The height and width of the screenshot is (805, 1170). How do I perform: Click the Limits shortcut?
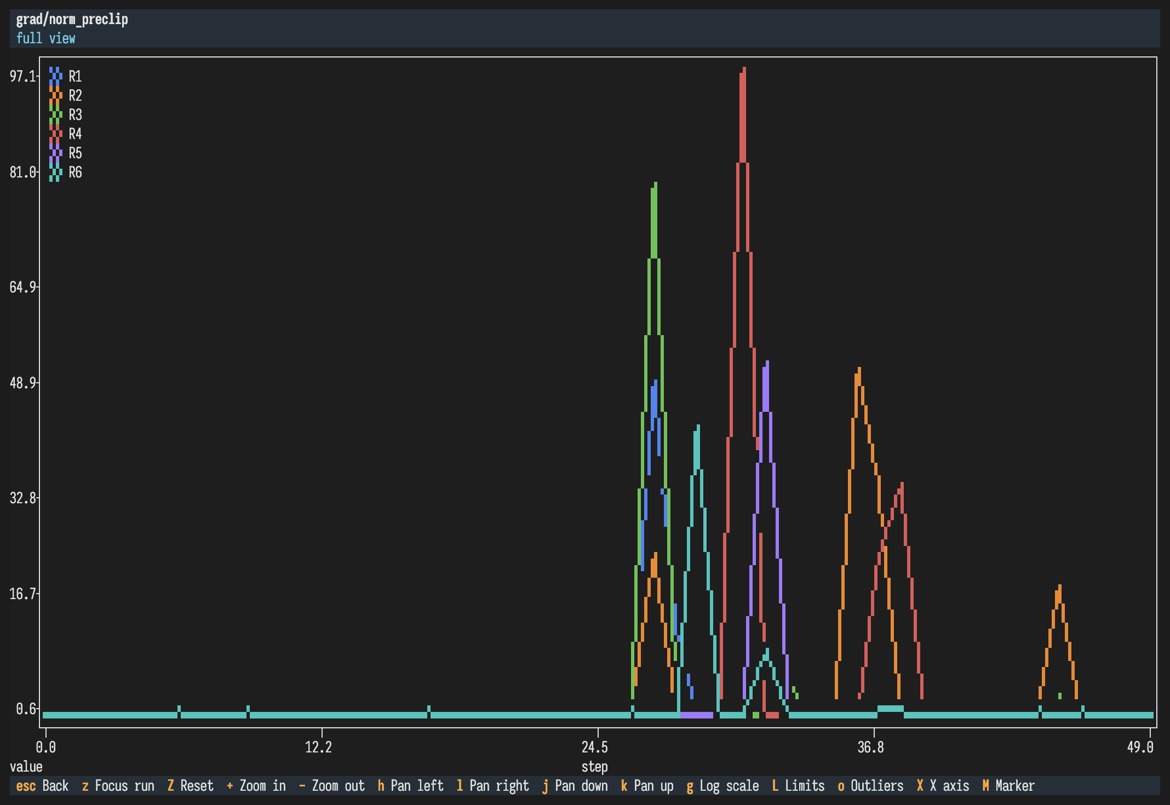pos(798,786)
